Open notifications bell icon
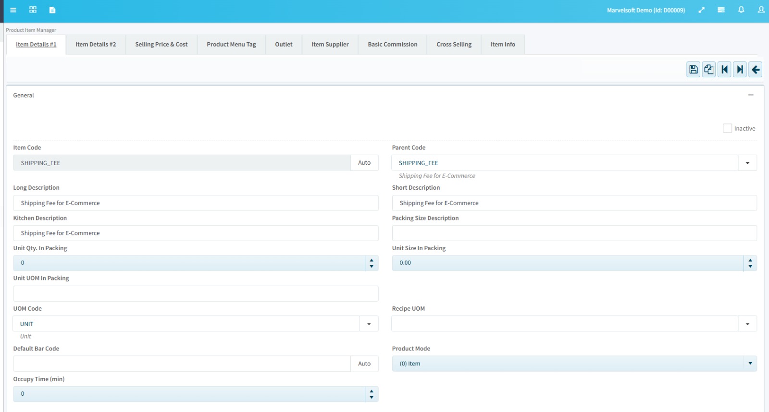 (741, 10)
